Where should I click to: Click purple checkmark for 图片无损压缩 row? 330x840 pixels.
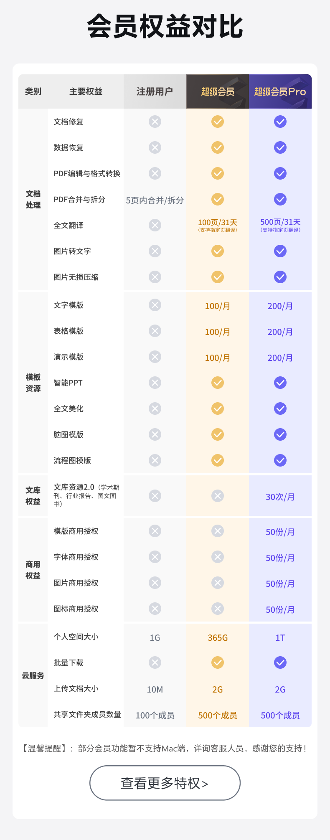click(280, 277)
